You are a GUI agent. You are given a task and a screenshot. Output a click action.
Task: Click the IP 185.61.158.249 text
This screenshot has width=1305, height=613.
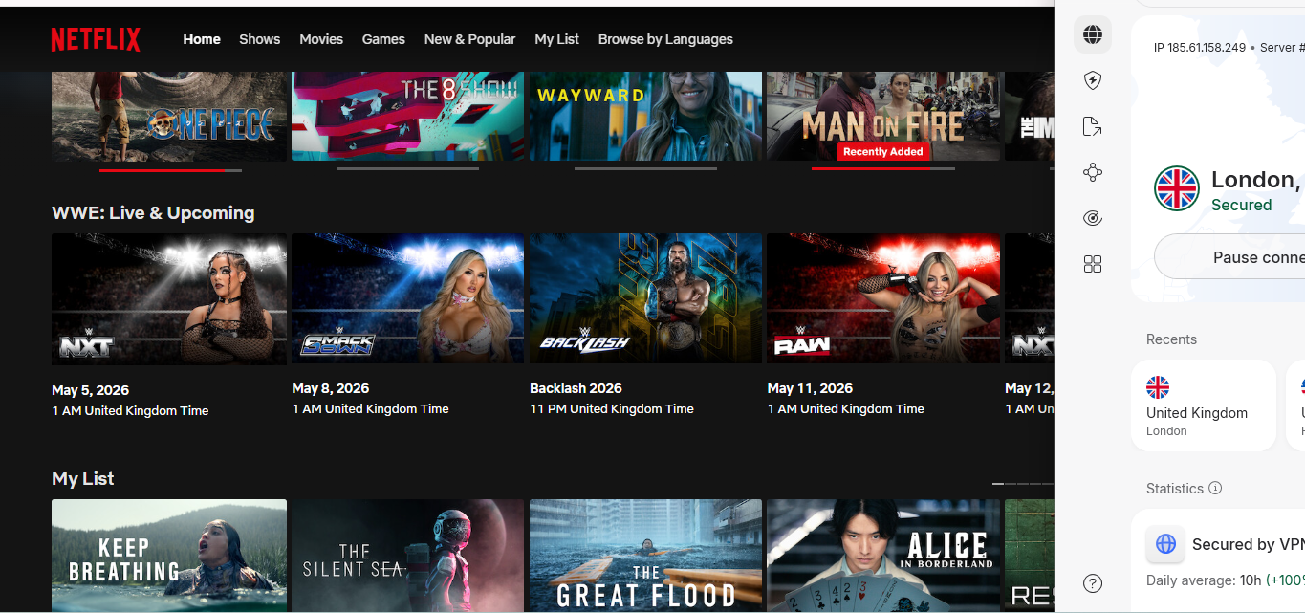pos(1200,47)
